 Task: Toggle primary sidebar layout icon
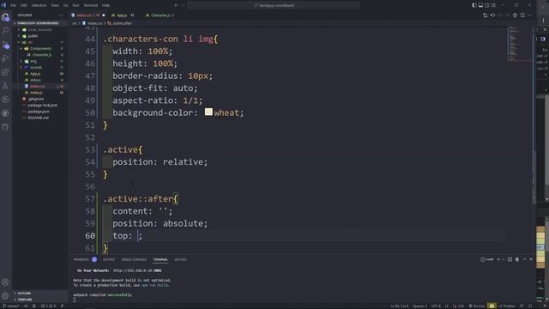click(474, 5)
